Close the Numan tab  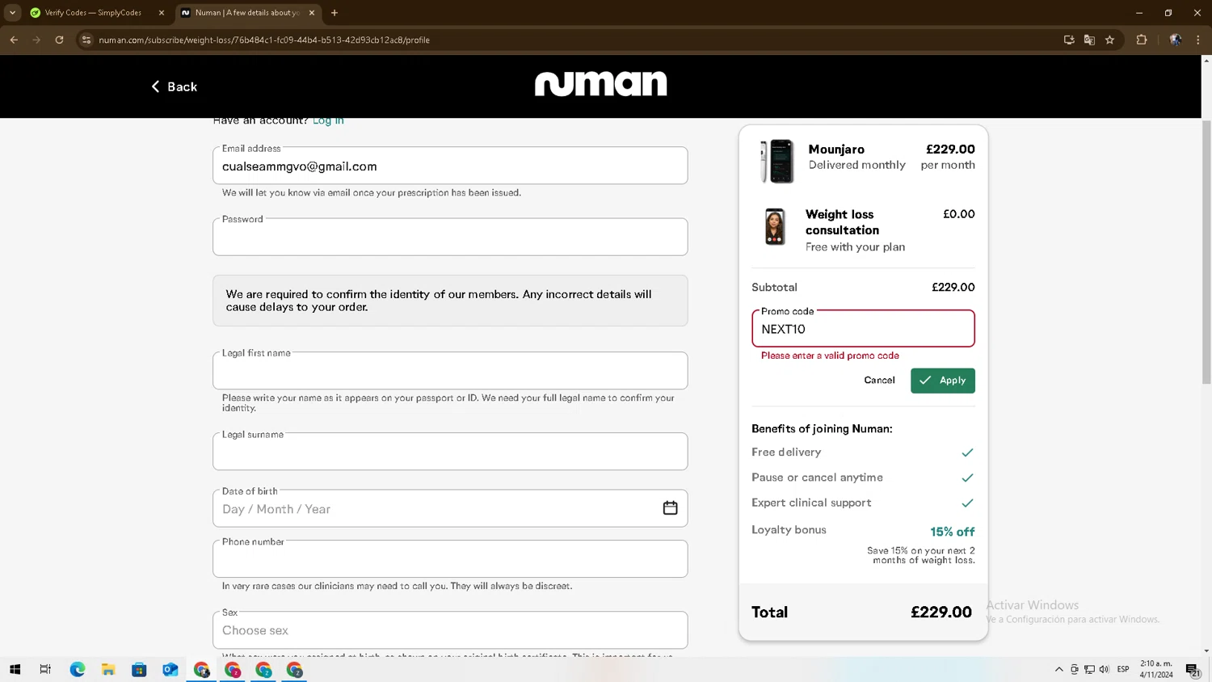pos(312,13)
